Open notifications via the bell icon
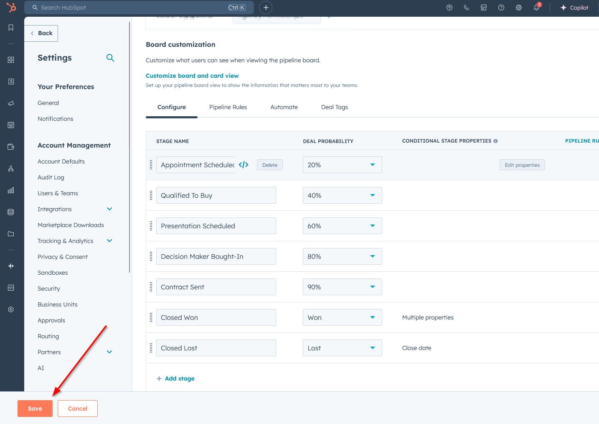This screenshot has width=599, height=424. click(x=536, y=8)
